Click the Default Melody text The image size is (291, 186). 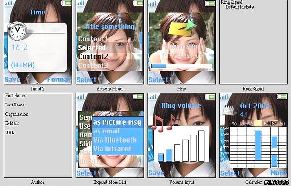point(240,7)
